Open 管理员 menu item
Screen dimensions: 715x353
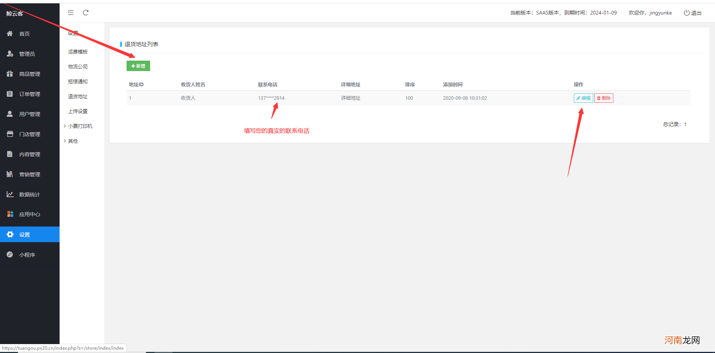27,54
